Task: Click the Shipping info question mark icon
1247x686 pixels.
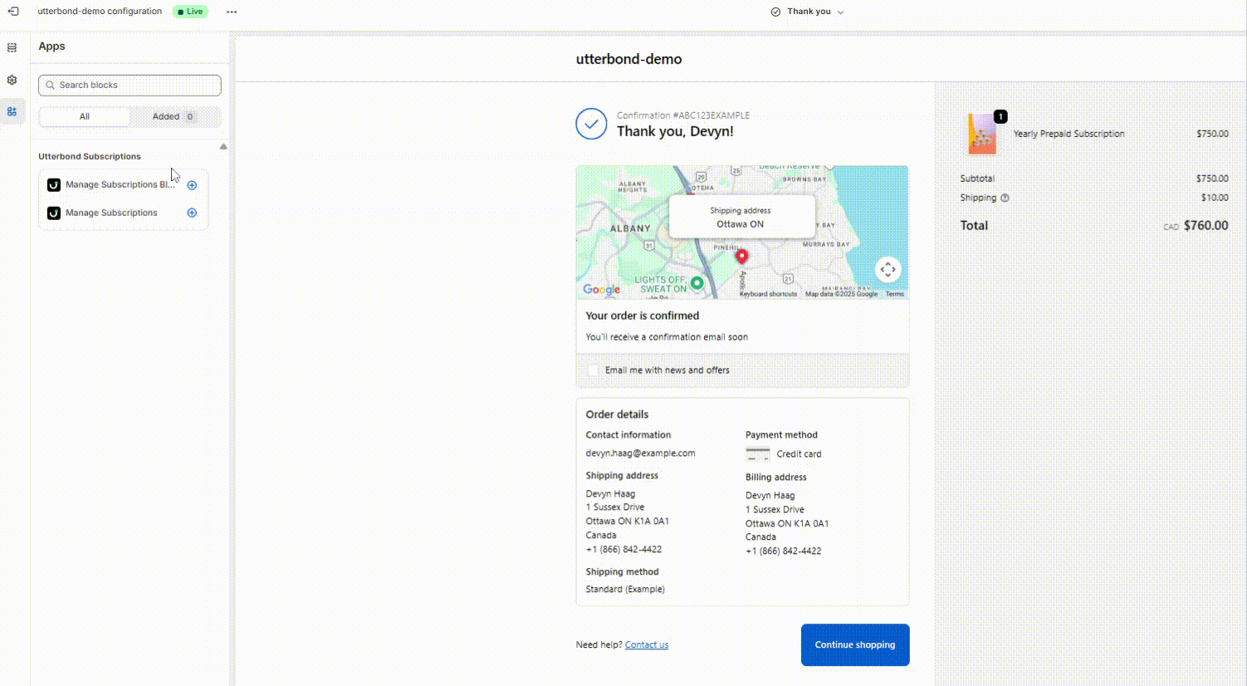Action: pos(1005,198)
